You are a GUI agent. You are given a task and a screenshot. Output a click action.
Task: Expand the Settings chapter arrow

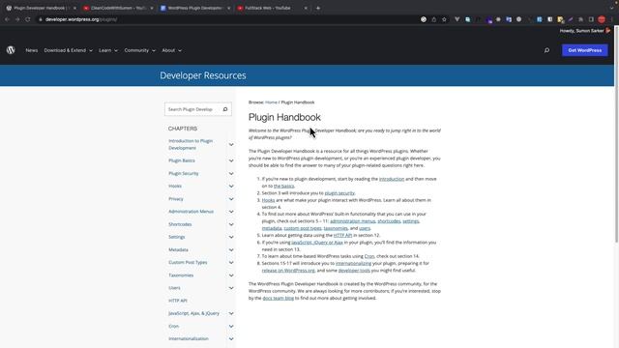tap(231, 237)
